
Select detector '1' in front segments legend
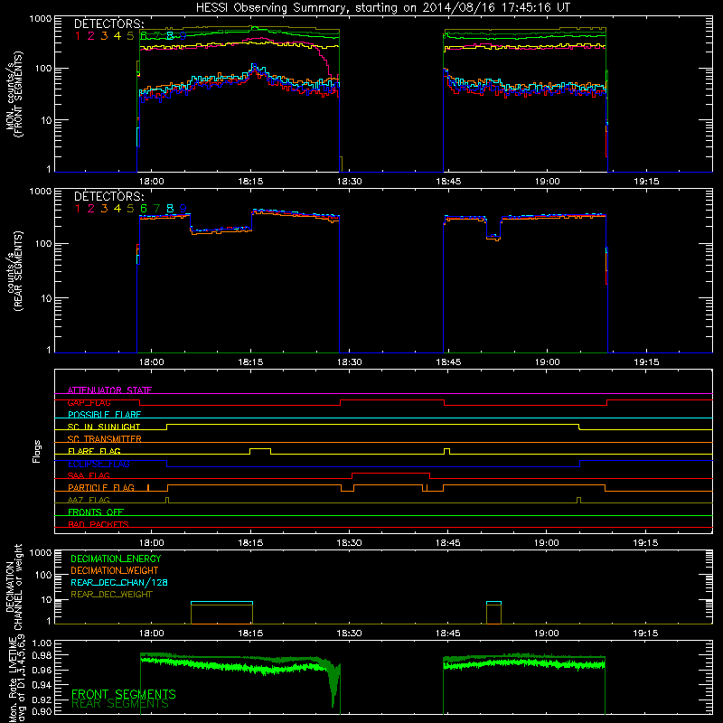[78, 35]
